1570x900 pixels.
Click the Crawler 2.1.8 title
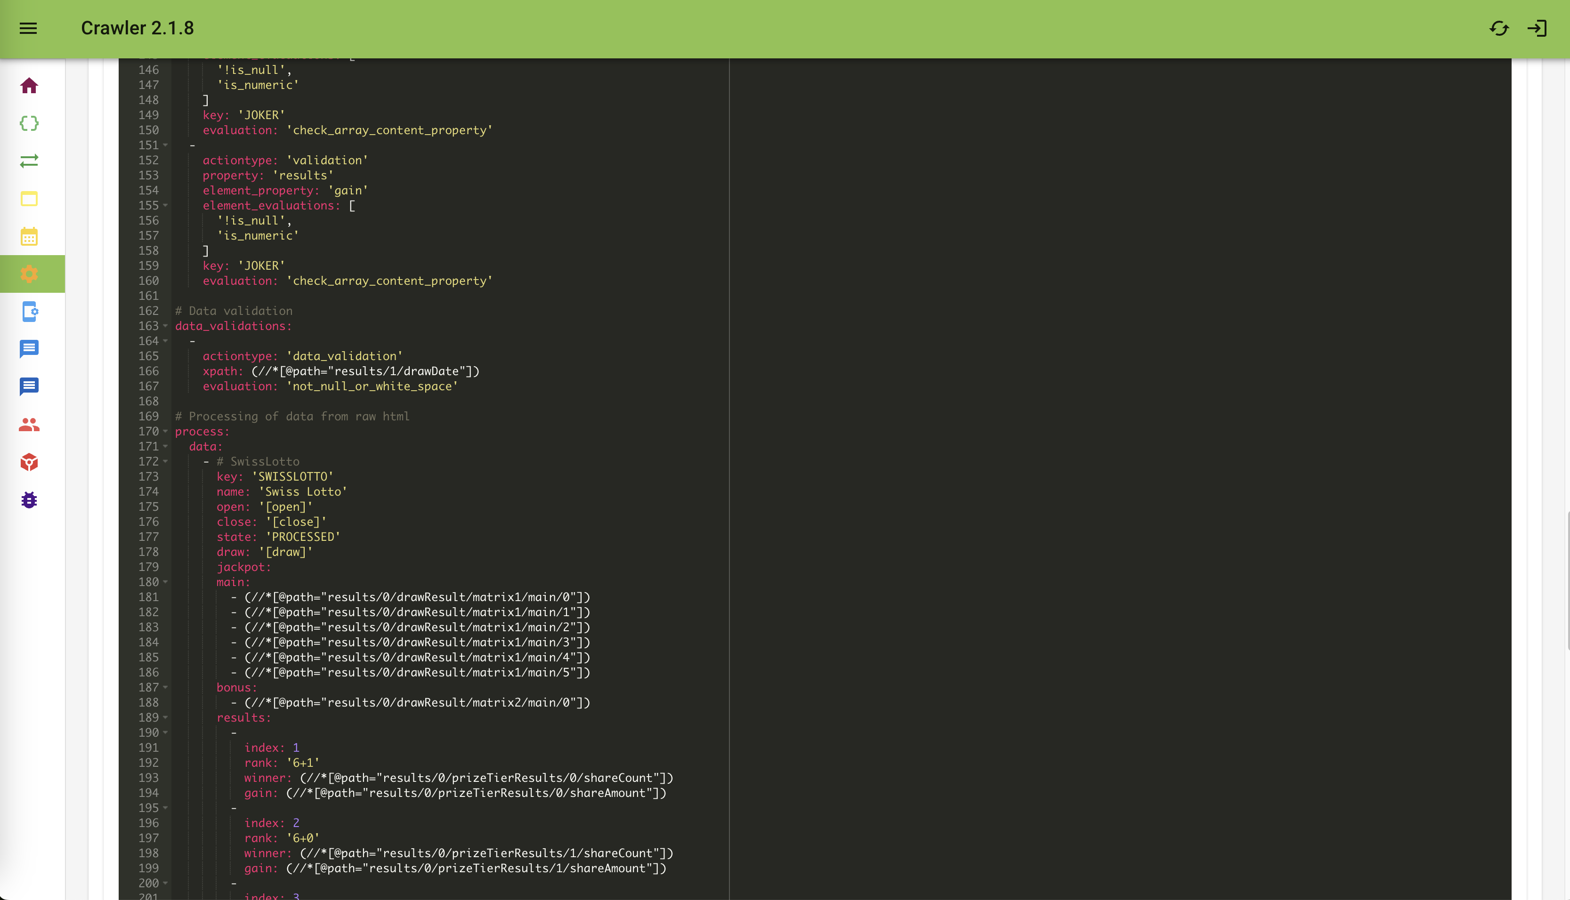coord(138,28)
